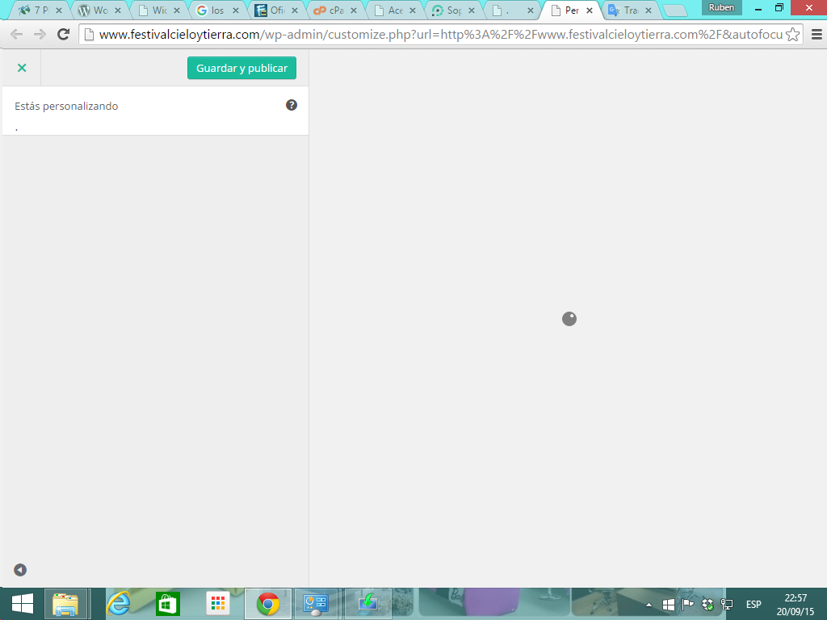This screenshot has height=620, width=827.
Task: Open Internet Explorer from the taskbar
Action: (119, 604)
